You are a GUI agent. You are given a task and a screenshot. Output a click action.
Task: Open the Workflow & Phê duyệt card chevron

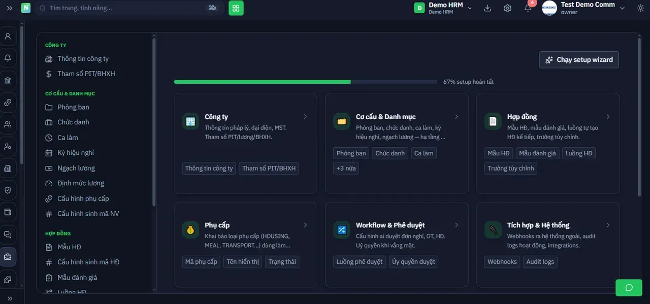(457, 225)
